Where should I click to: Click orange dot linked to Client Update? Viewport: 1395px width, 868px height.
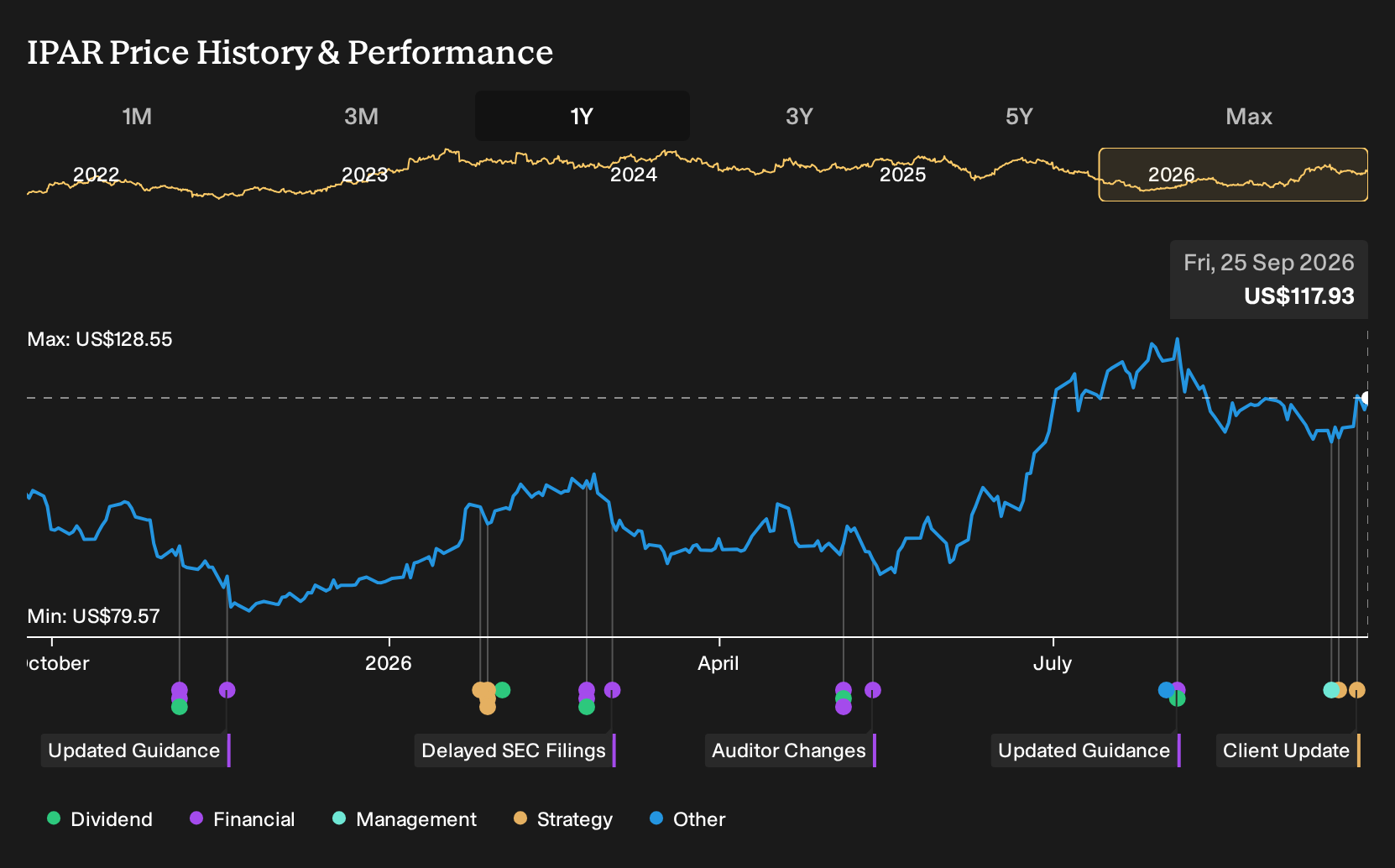pos(1357,690)
